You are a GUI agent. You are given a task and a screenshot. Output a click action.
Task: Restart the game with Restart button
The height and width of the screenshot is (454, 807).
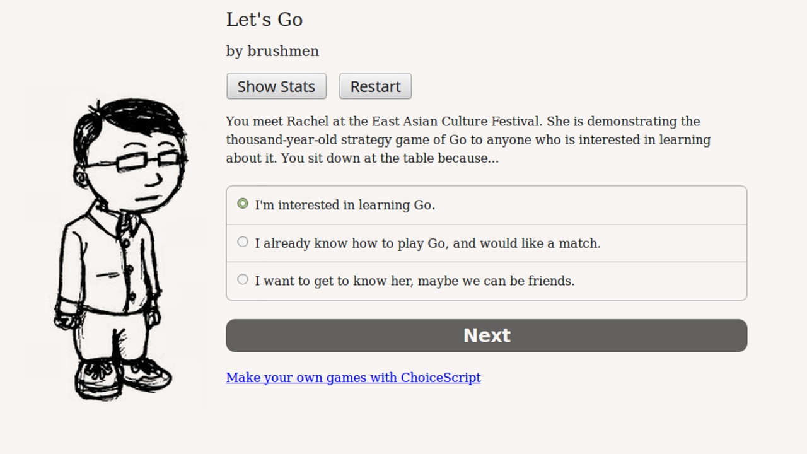375,86
